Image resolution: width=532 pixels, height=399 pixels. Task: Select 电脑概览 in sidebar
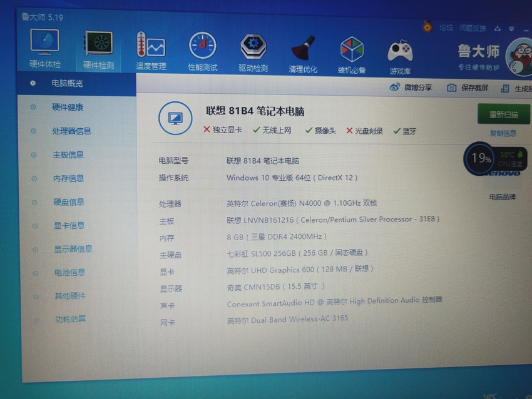click(x=77, y=83)
